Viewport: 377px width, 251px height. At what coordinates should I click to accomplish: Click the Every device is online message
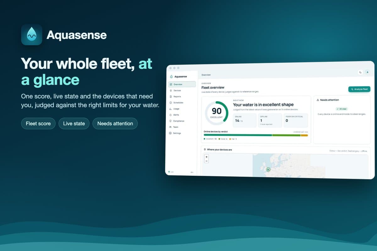tap(342, 114)
